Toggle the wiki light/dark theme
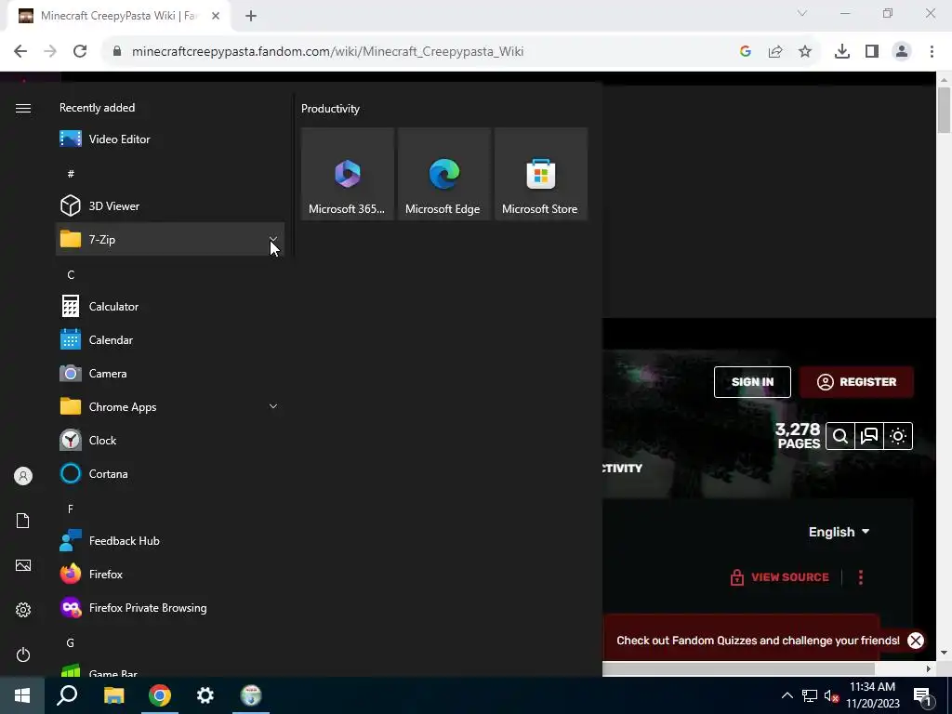The image size is (952, 714). (x=898, y=436)
